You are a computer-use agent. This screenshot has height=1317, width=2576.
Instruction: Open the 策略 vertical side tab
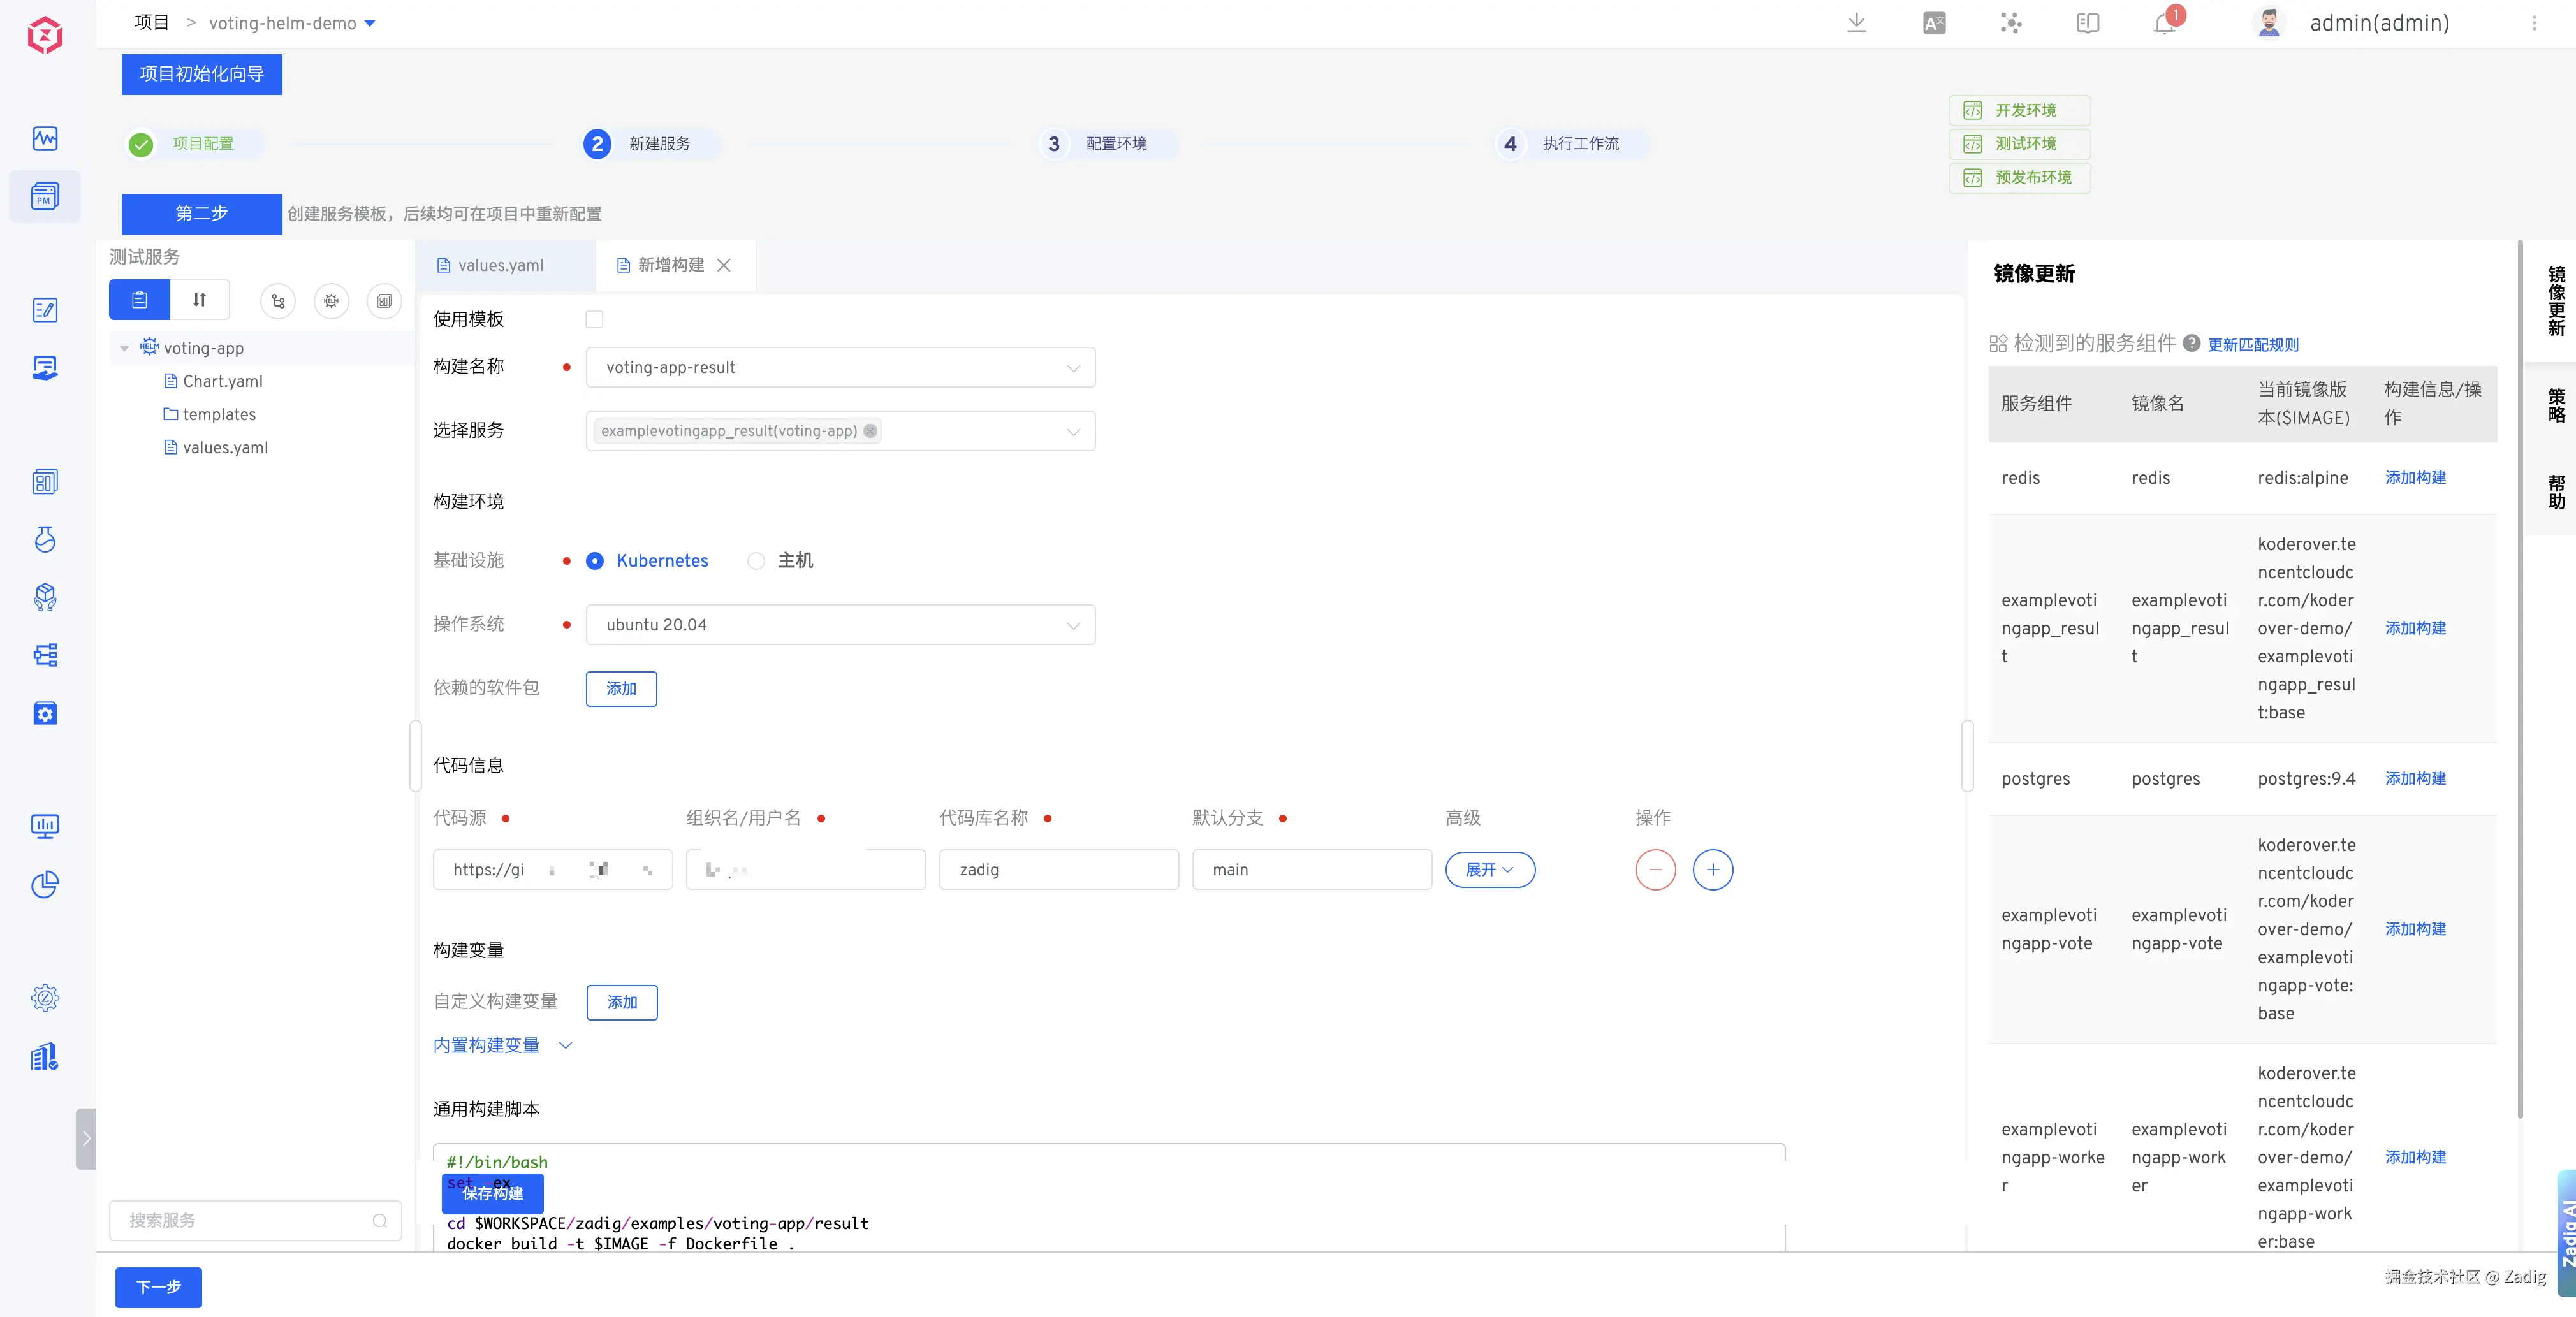[2555, 405]
